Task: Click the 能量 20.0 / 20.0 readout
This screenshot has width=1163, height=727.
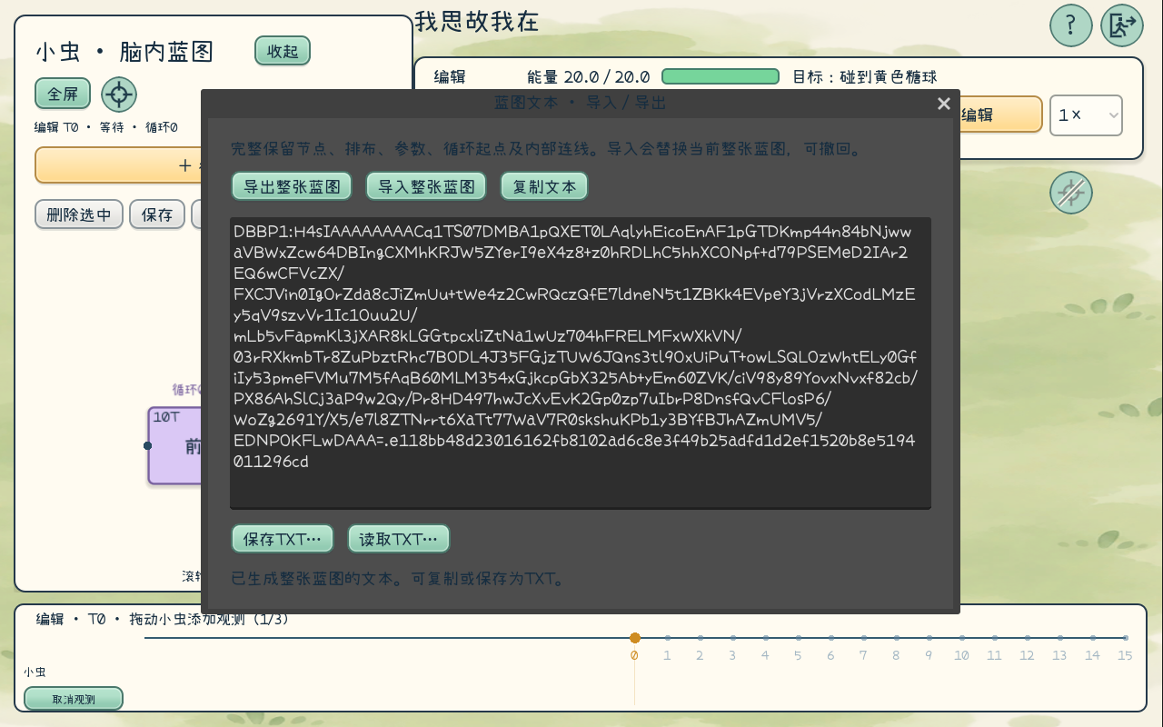Action: (589, 77)
